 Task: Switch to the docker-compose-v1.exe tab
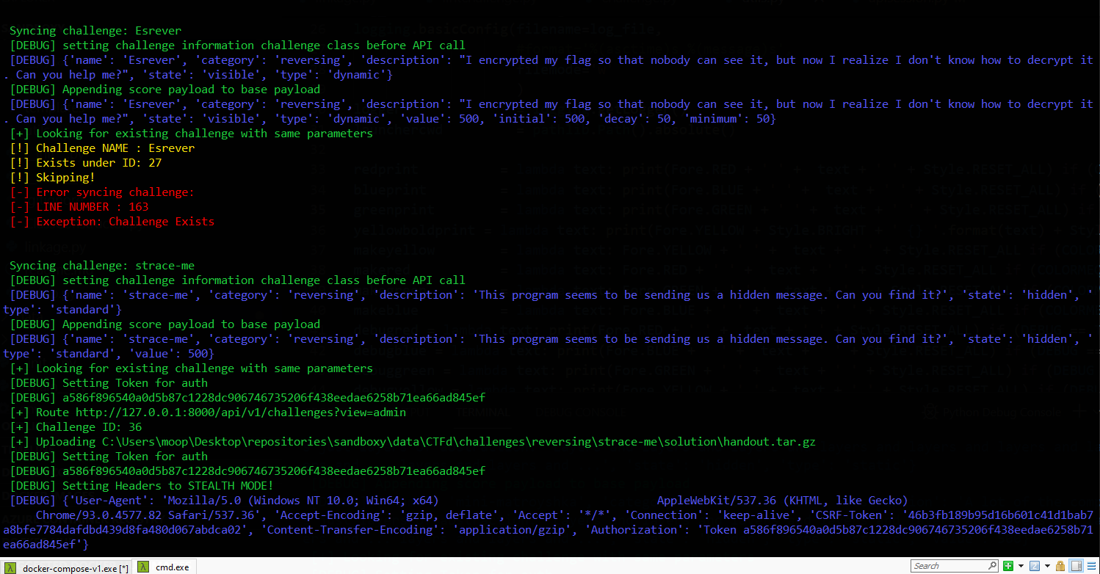point(66,567)
